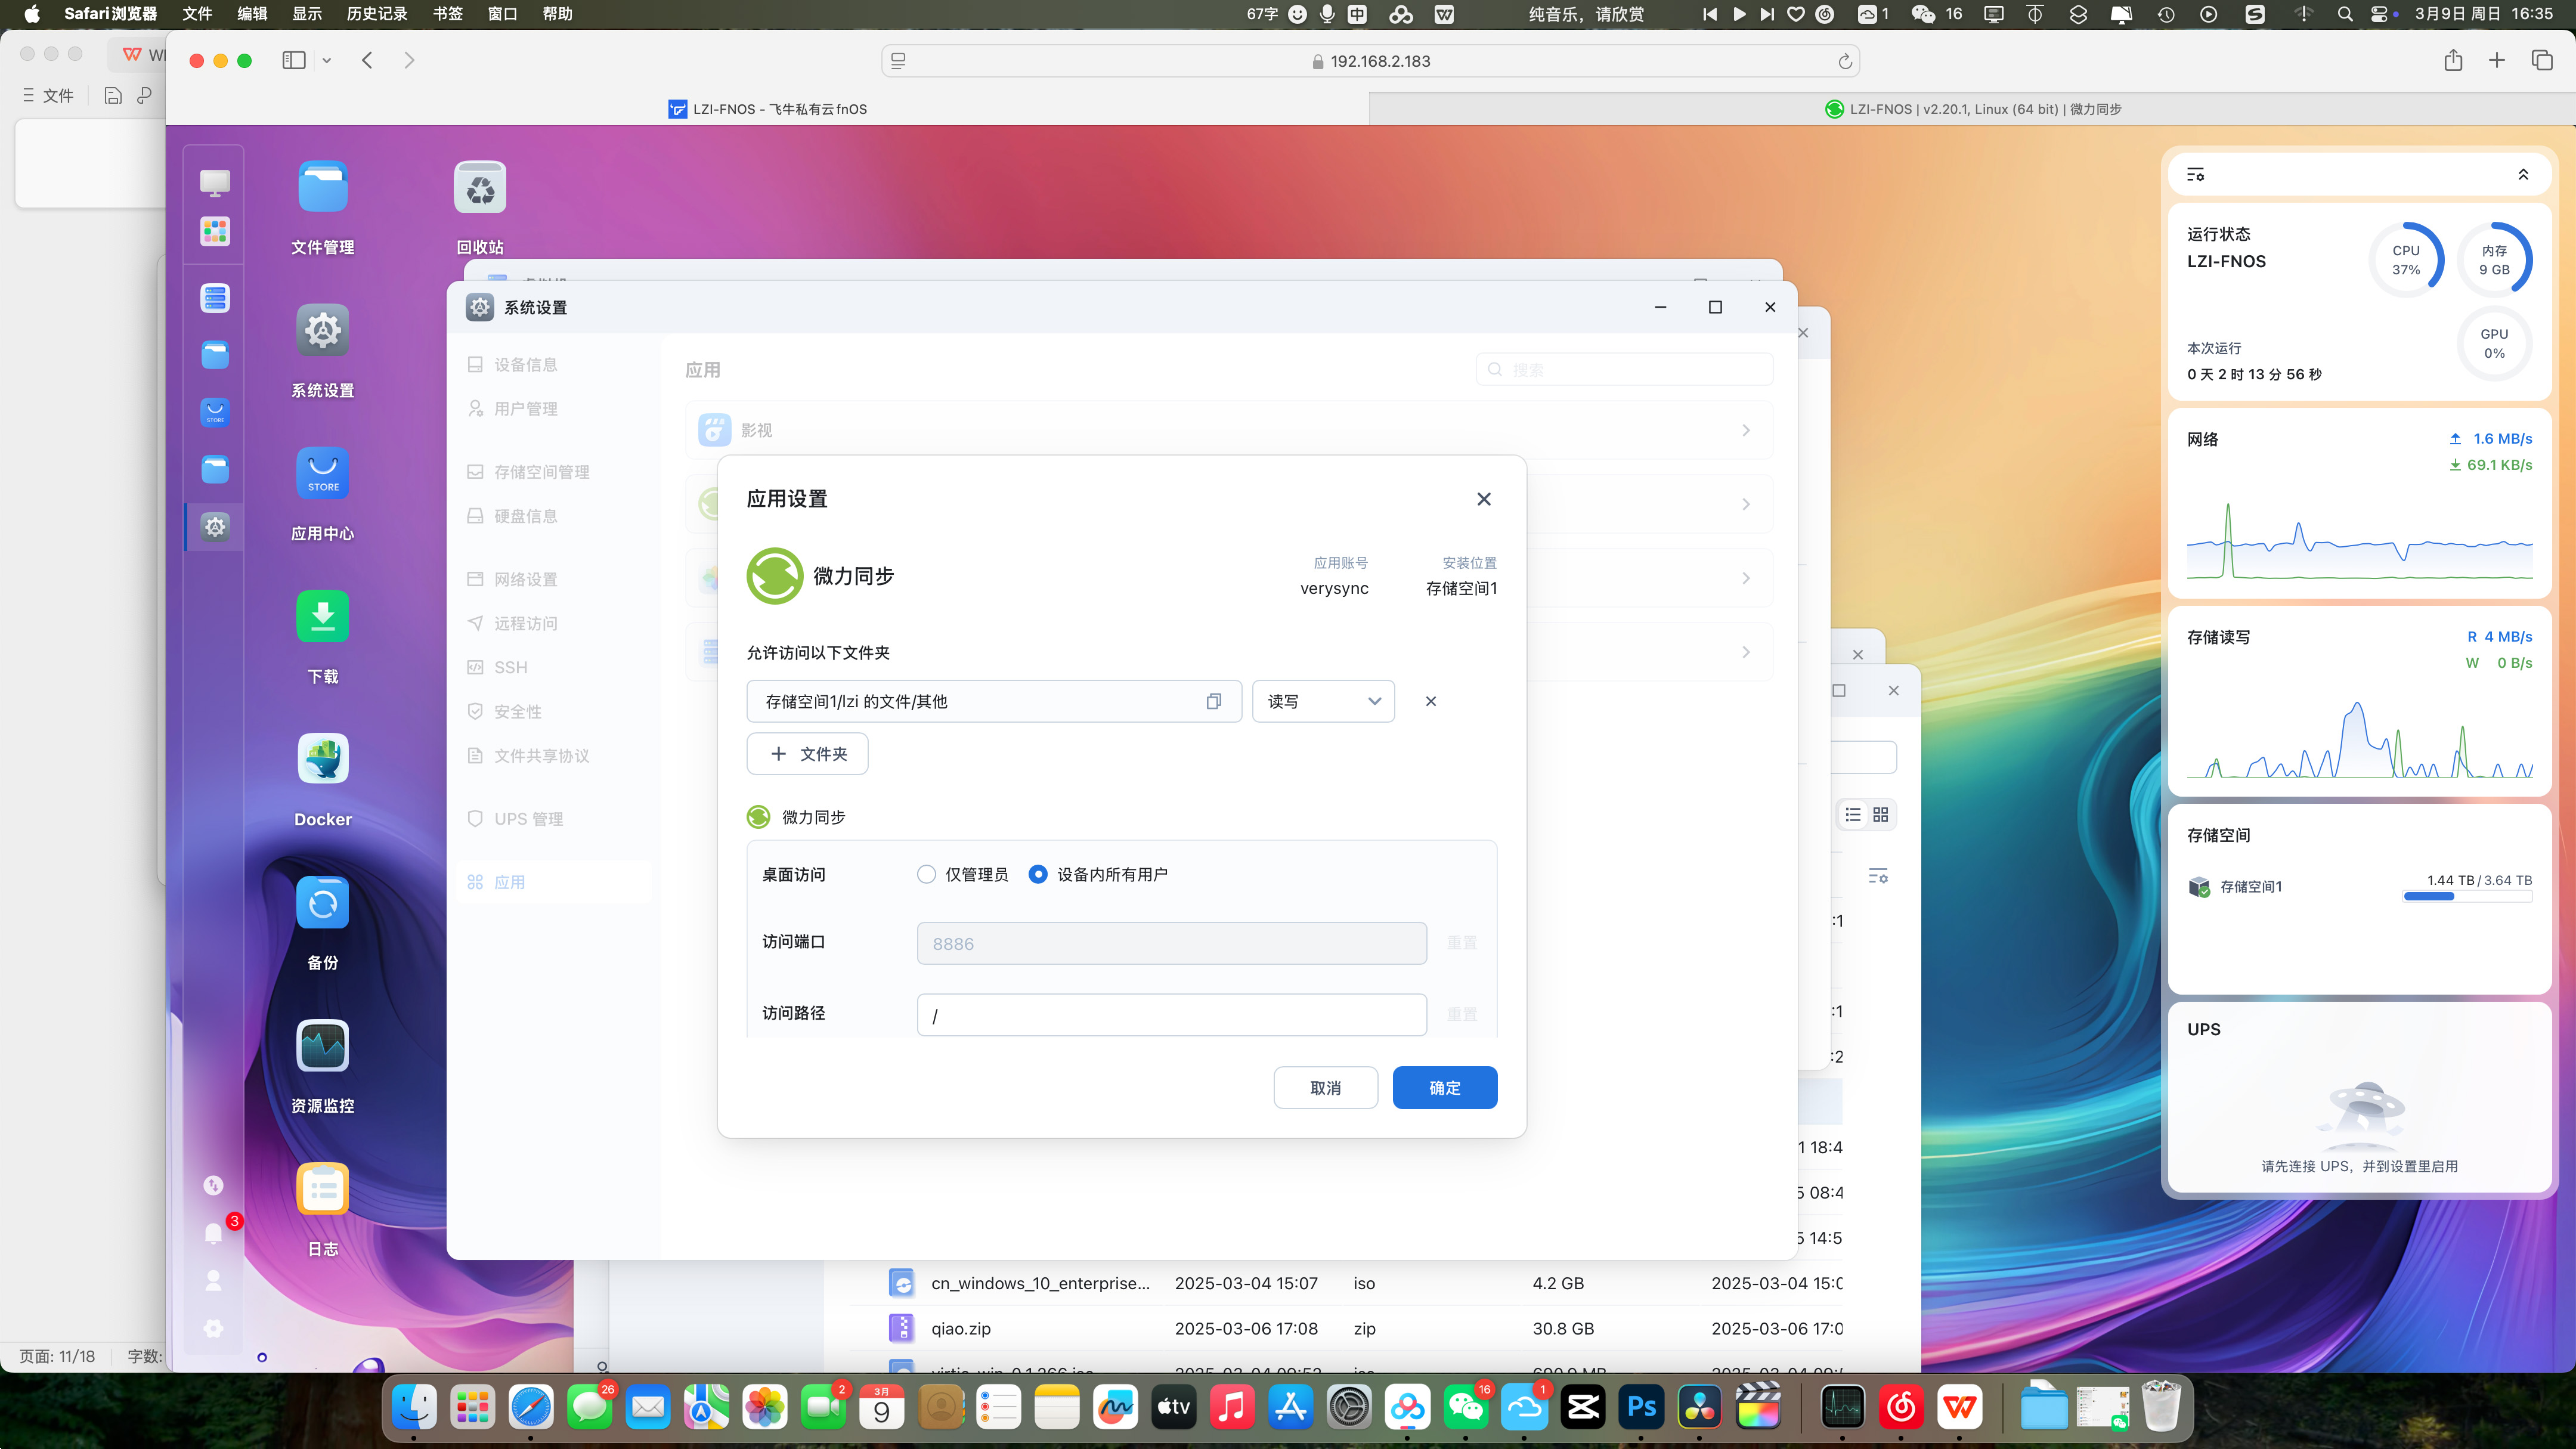Open the 应用 settings section

point(554,883)
